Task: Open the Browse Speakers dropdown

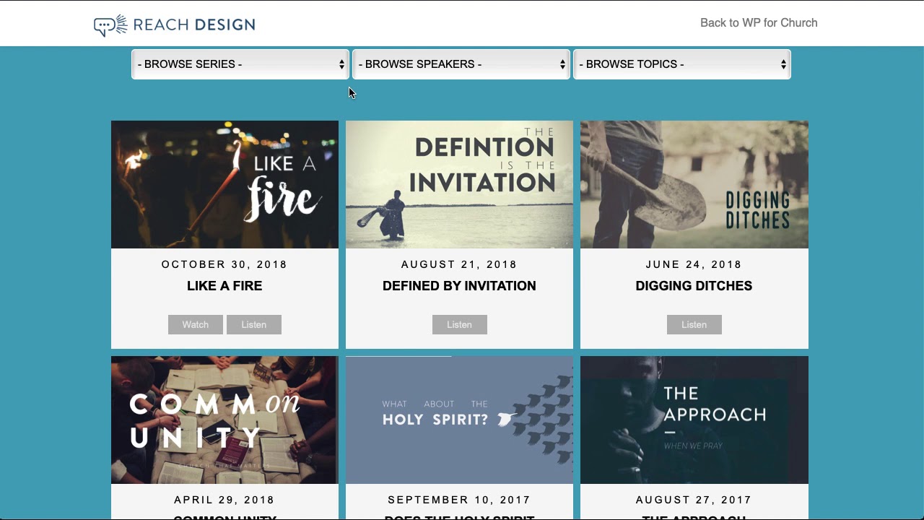Action: 461,64
